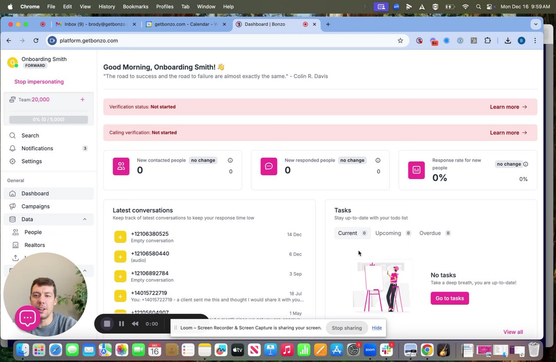Open Chrome extensions puzzle icon
The image size is (556, 362).
click(x=487, y=40)
